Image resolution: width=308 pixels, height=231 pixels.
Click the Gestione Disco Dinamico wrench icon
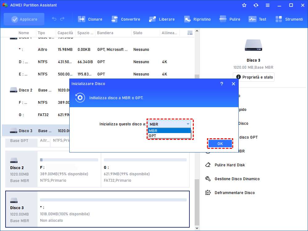(208, 179)
